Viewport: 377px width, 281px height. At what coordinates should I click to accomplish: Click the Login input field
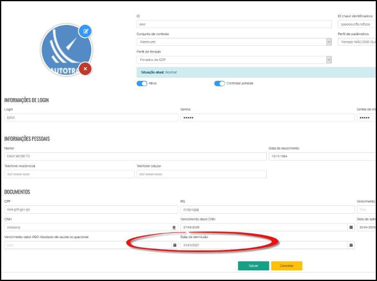[91, 118]
